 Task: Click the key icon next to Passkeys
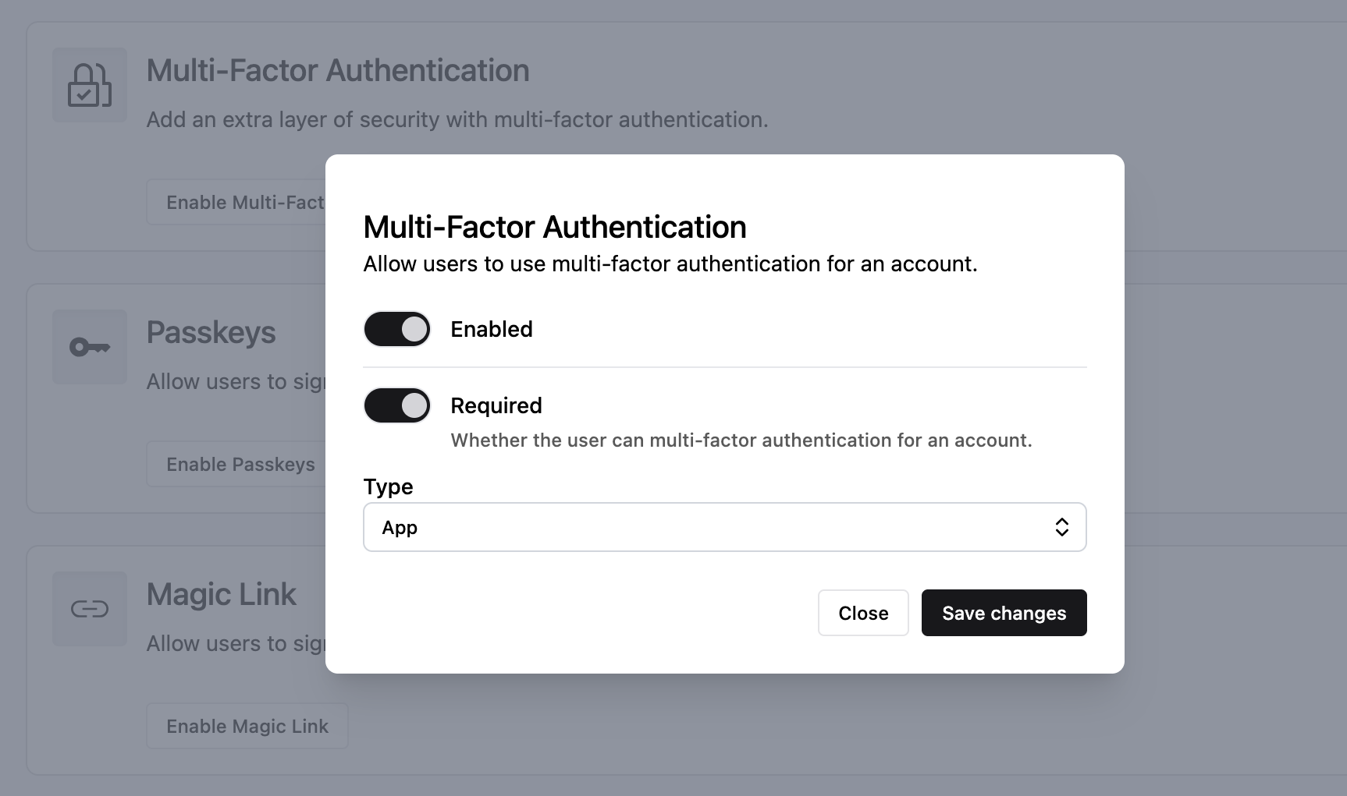[88, 346]
